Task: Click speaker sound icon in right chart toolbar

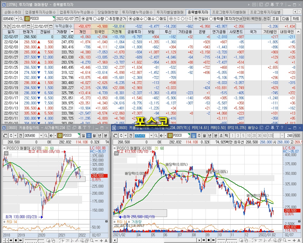Action: coord(161,136)
